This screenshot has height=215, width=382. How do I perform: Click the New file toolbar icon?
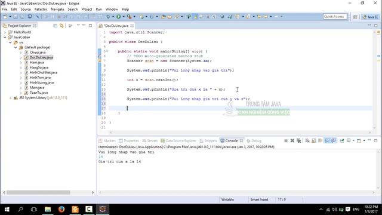(x=5, y=17)
